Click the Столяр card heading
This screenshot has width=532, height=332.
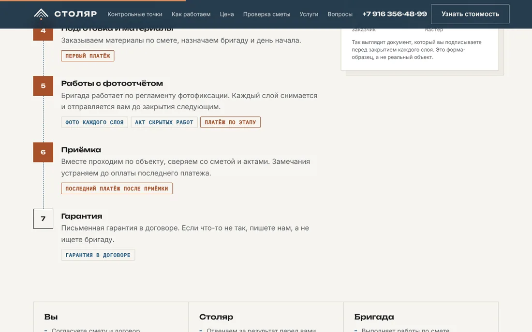tap(216, 317)
